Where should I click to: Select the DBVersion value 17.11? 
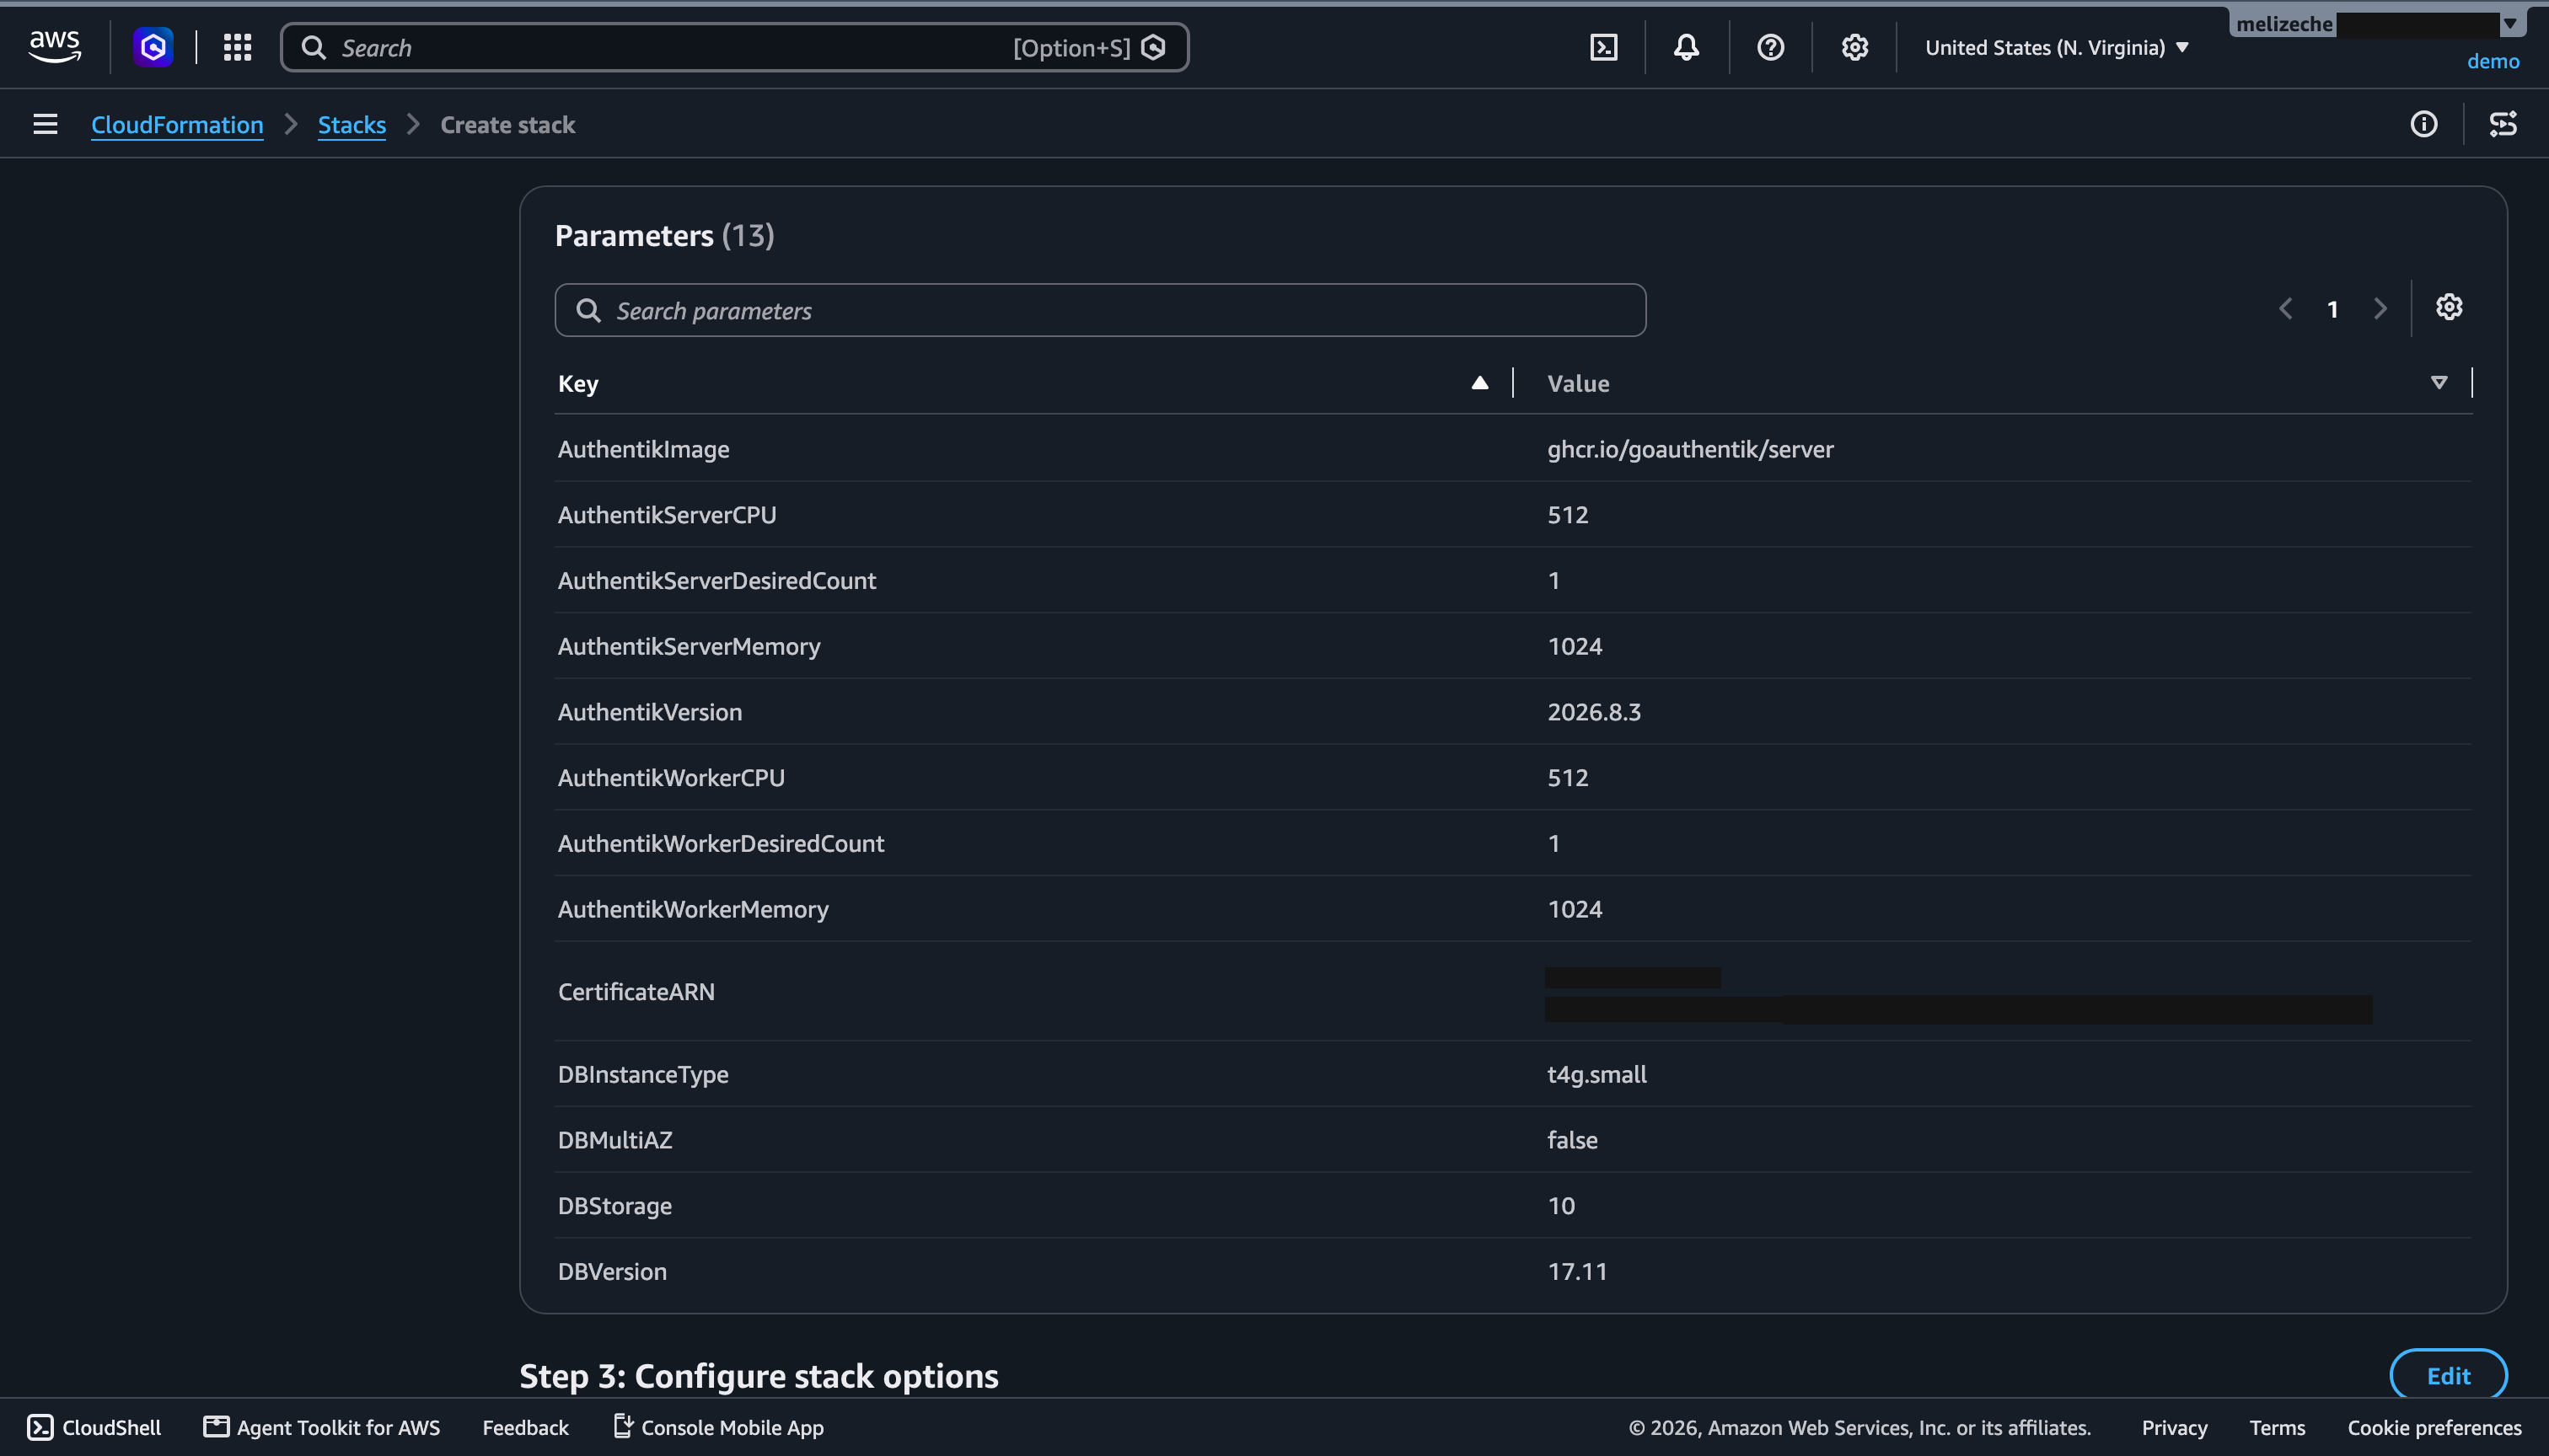1576,1271
